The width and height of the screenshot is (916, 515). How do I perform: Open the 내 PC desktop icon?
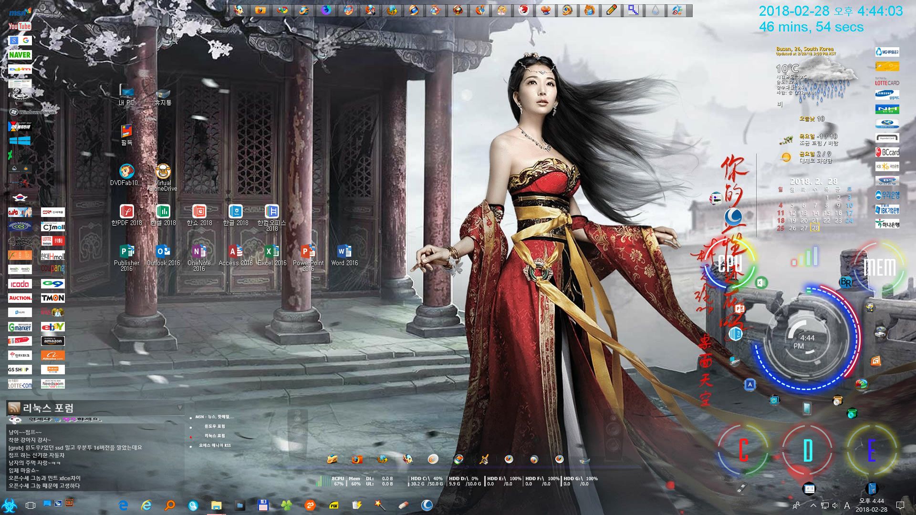pyautogui.click(x=126, y=94)
